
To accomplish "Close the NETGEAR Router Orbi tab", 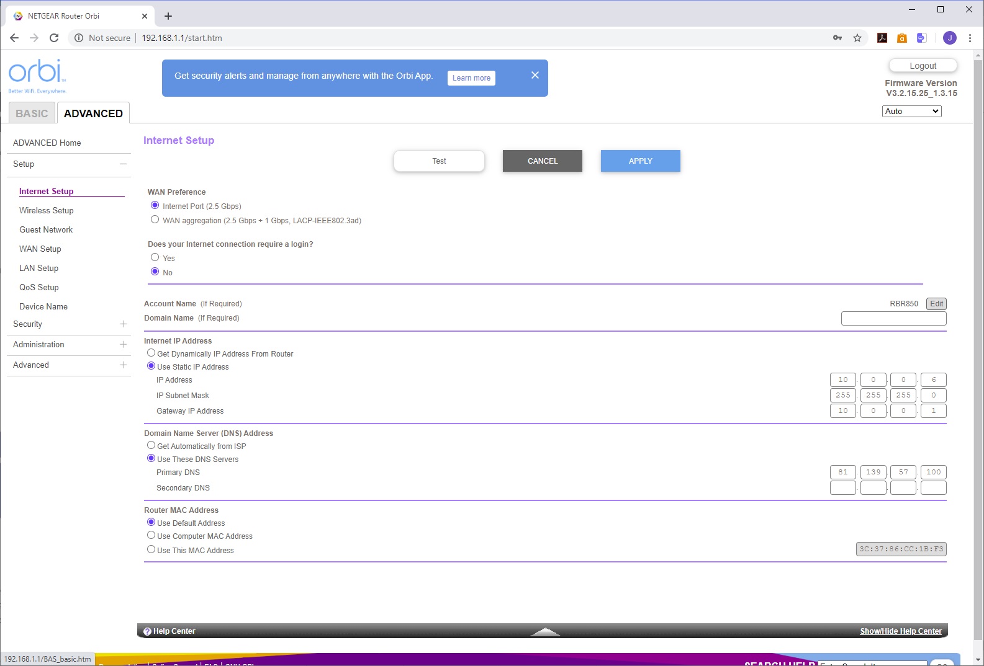I will 145,16.
